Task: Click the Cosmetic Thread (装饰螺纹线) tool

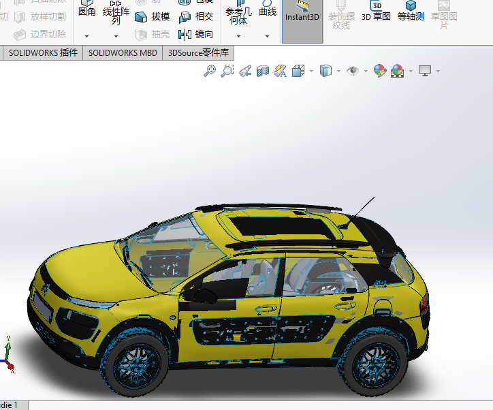Action: click(x=341, y=15)
